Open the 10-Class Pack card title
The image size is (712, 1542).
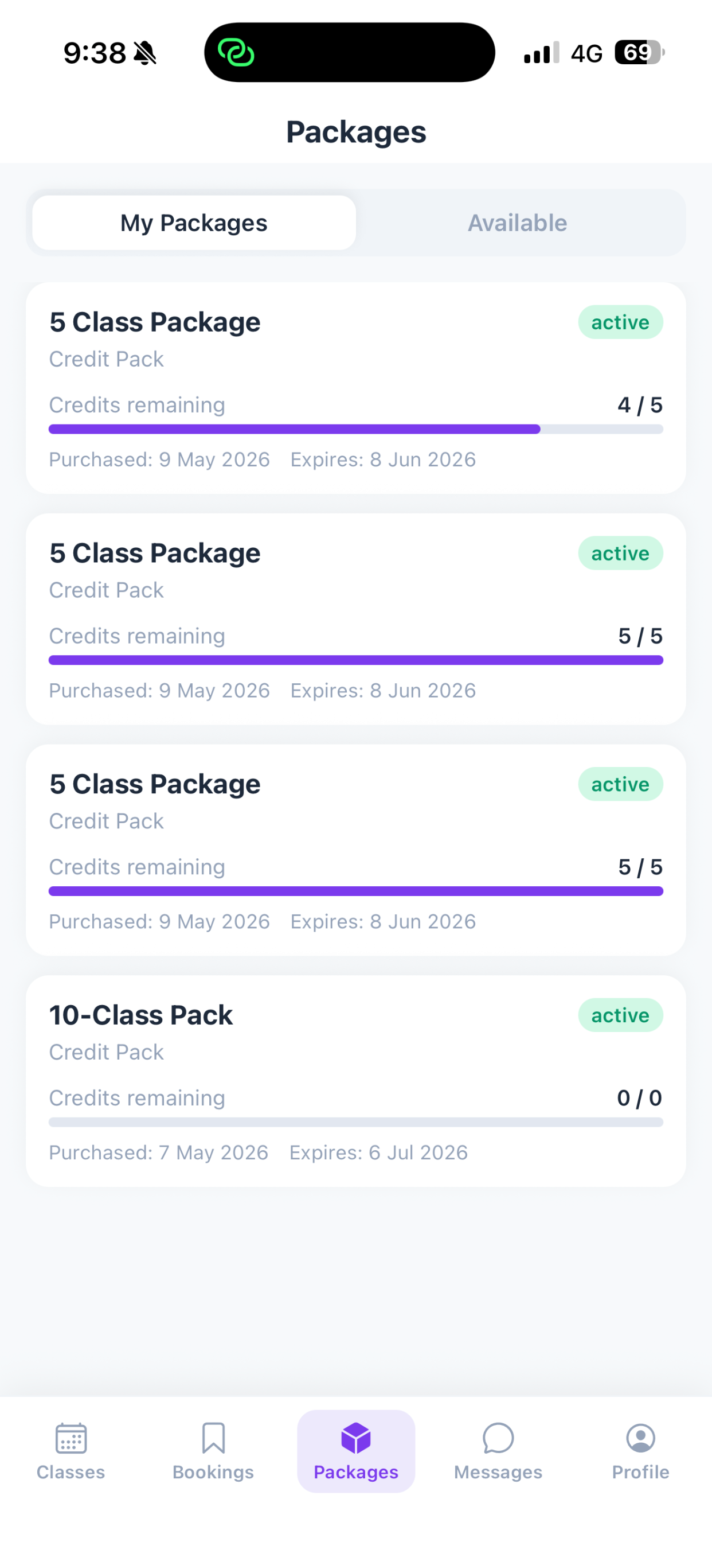(140, 1015)
